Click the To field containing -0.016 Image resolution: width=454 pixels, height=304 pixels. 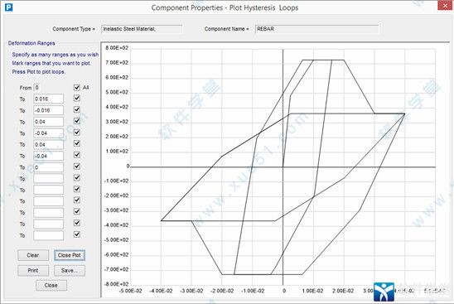48,110
